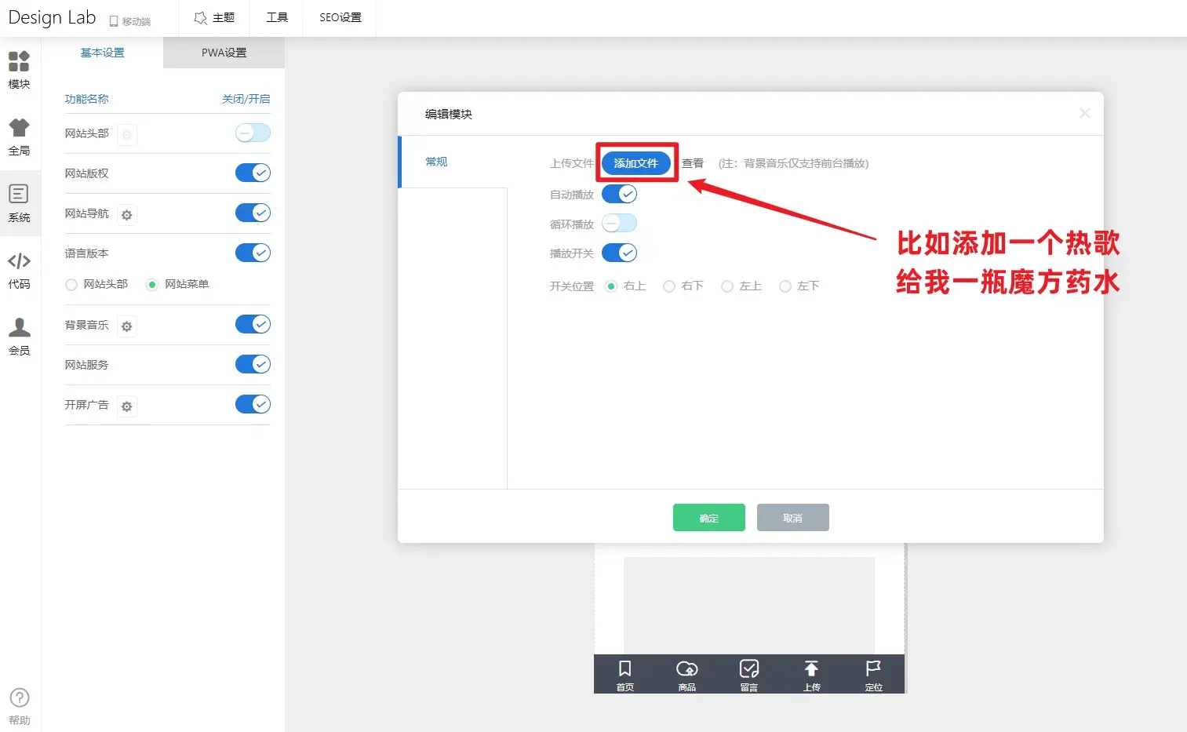
Task: Enable the 循环播放 loop switch
Action: coord(619,224)
